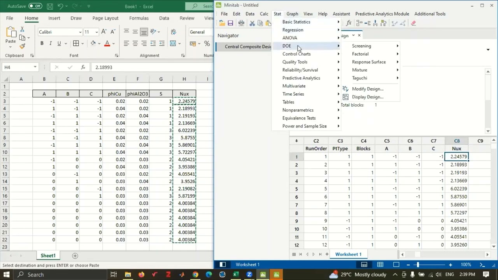This screenshot has height=280, width=498.
Task: Toggle Bottom Align in Excel alignment group
Action: click(144, 32)
